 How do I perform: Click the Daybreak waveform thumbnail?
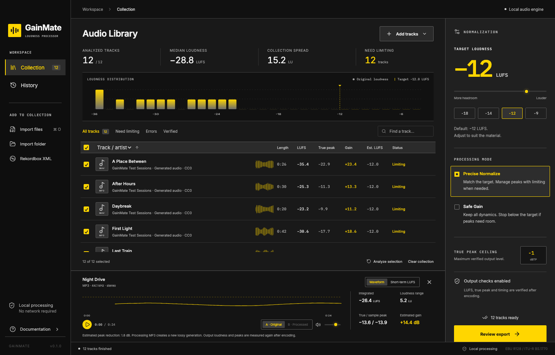click(x=264, y=209)
